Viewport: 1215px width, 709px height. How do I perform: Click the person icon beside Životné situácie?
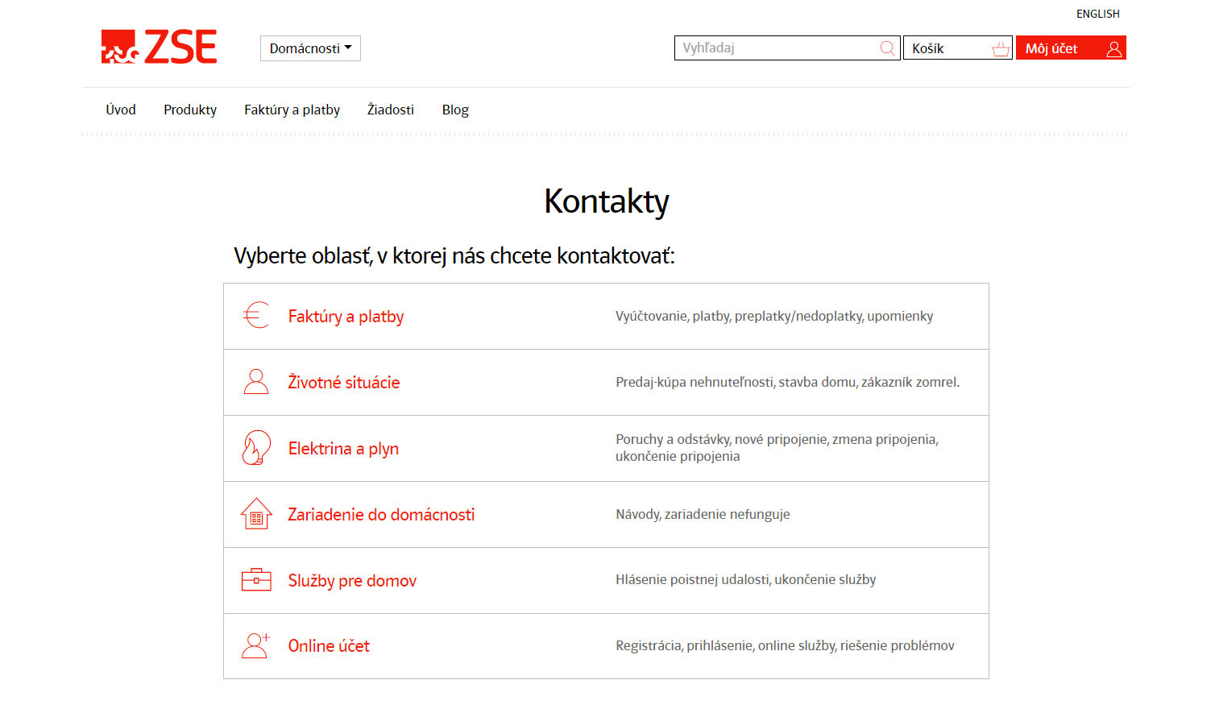(256, 381)
